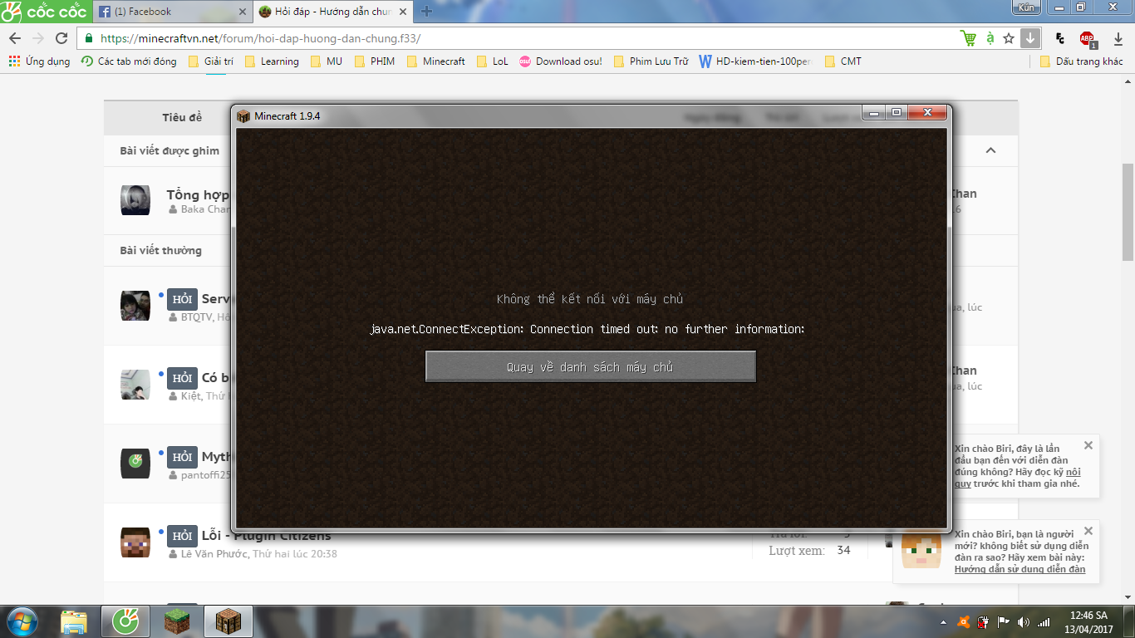The image size is (1135, 638).
Task: Reload the current page
Action: click(x=61, y=38)
